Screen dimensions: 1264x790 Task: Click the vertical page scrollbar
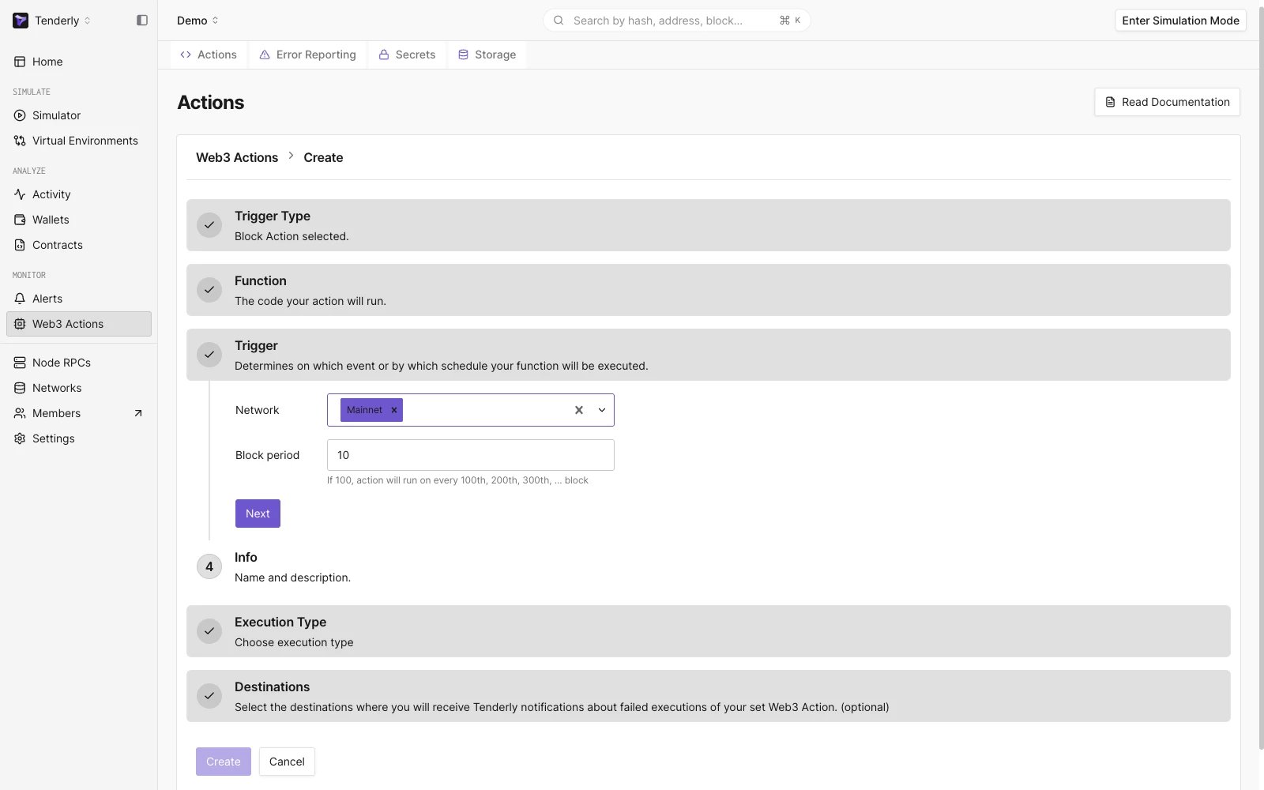1260,379
